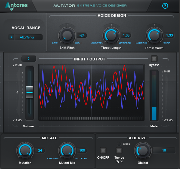Click the Shift Pitch value -24
Screen dimensions: 180x169
tap(82, 35)
